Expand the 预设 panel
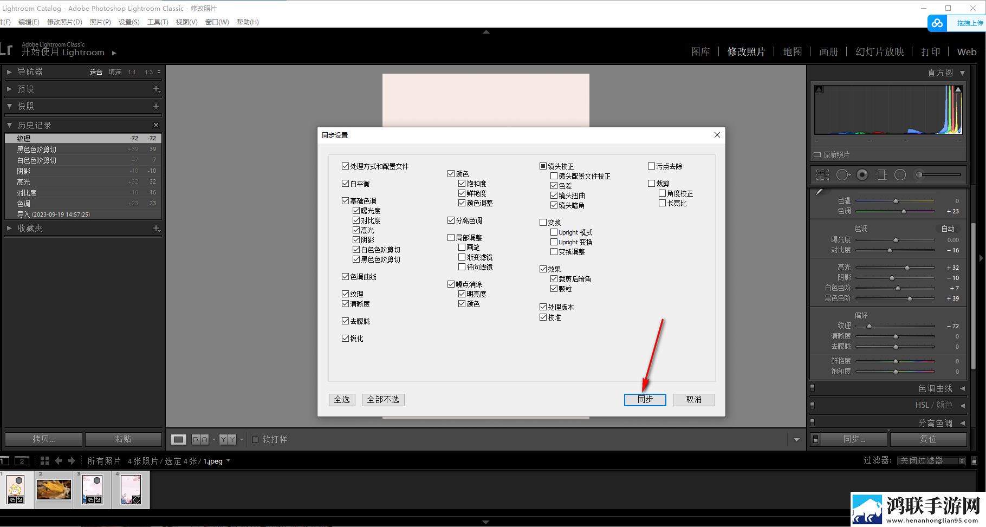This screenshot has height=527, width=986. [x=9, y=89]
